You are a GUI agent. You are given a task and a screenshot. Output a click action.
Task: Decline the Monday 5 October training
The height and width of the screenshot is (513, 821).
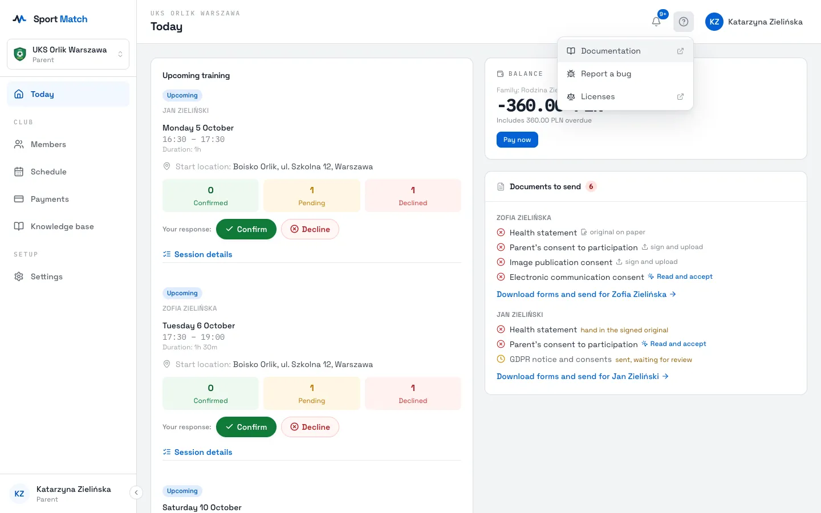click(x=310, y=229)
